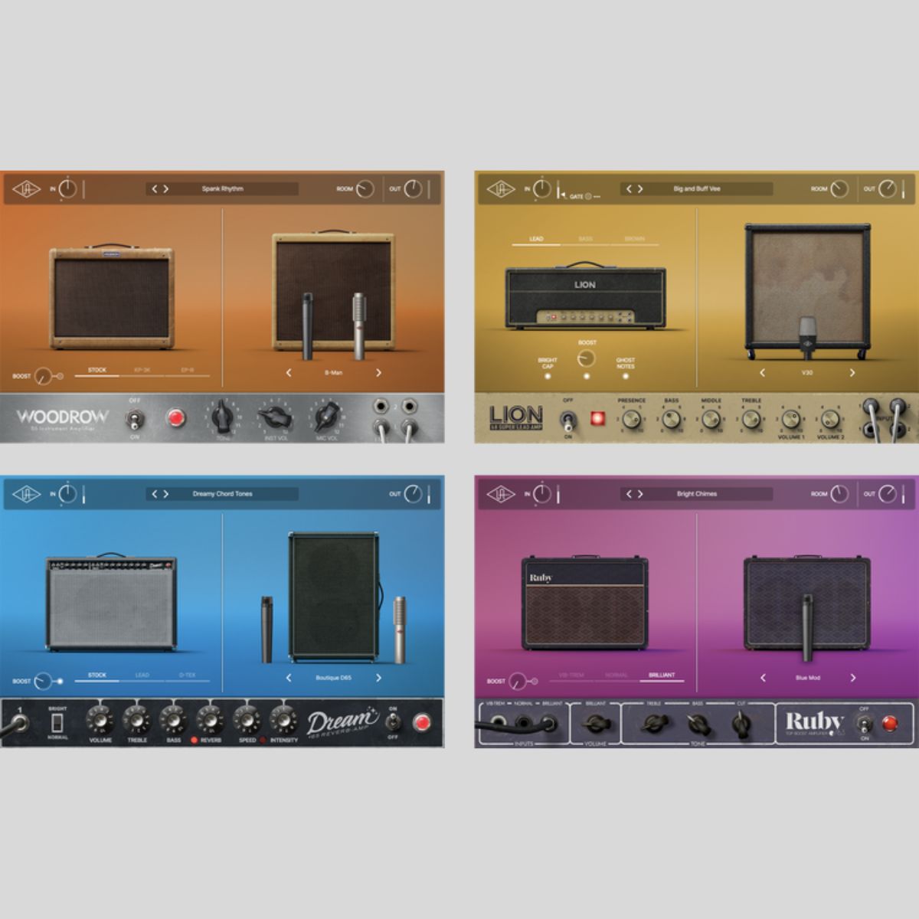Image resolution: width=919 pixels, height=919 pixels.
Task: Enable GHOST NOTES option in Lion
Action: (x=626, y=376)
